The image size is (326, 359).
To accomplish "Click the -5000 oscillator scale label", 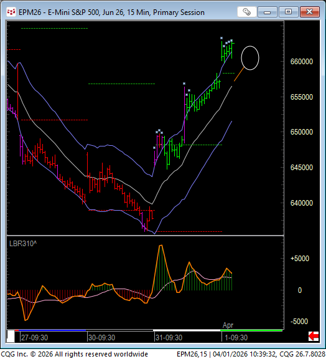I will click(x=299, y=322).
